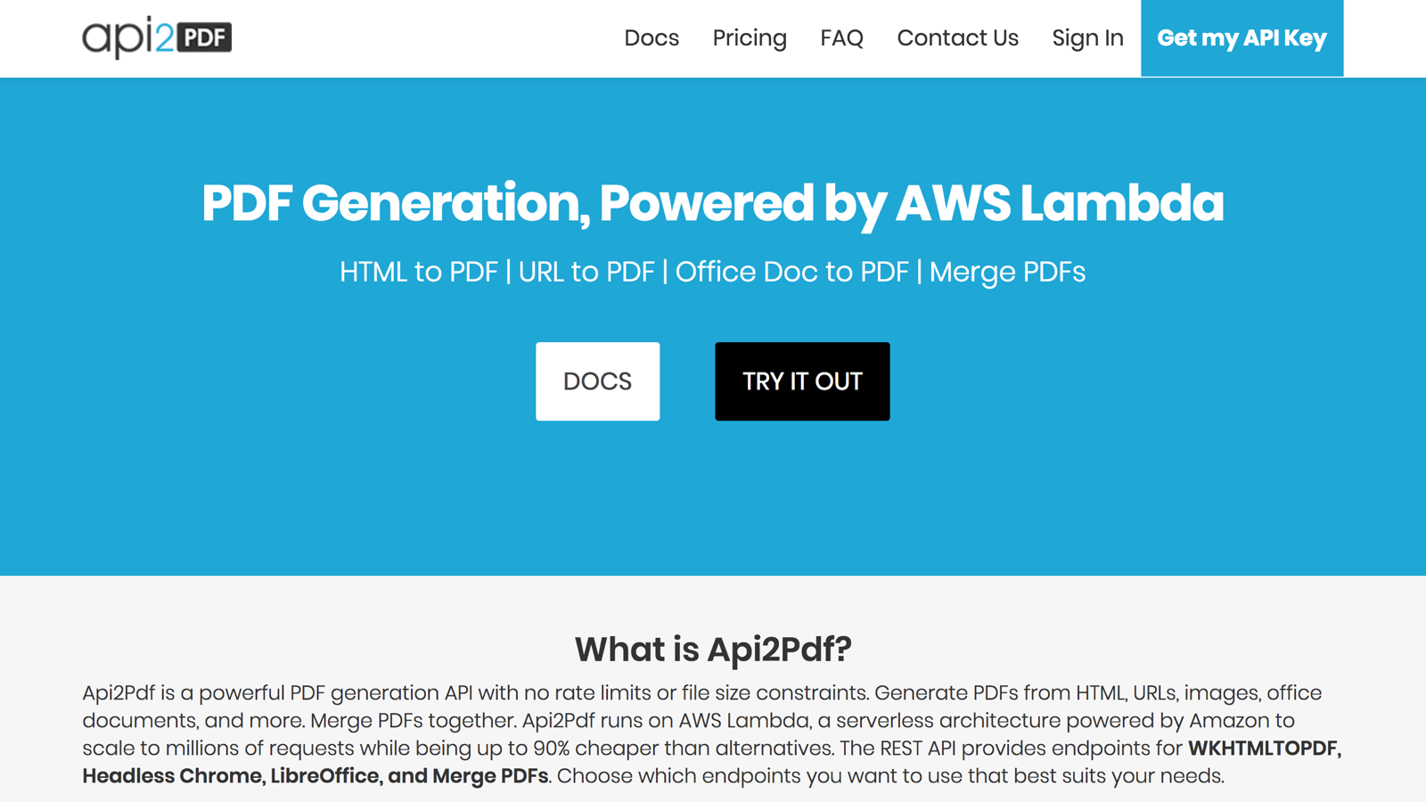Open the Docs page from the navigation bar
The height and width of the screenshot is (802, 1426).
click(652, 38)
